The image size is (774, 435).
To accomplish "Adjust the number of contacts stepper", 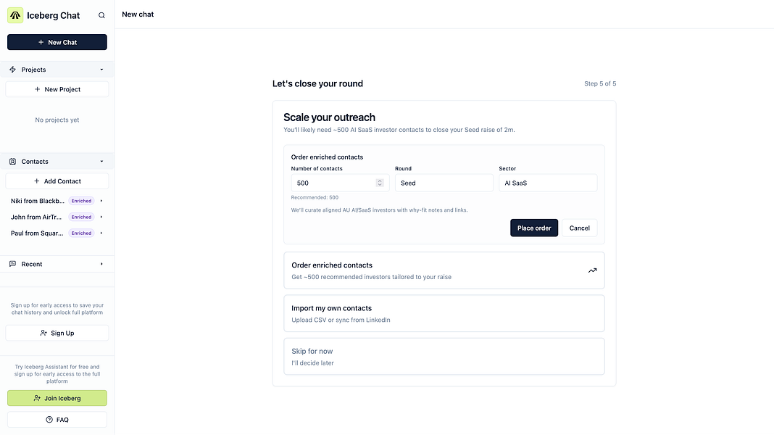I will click(x=380, y=183).
